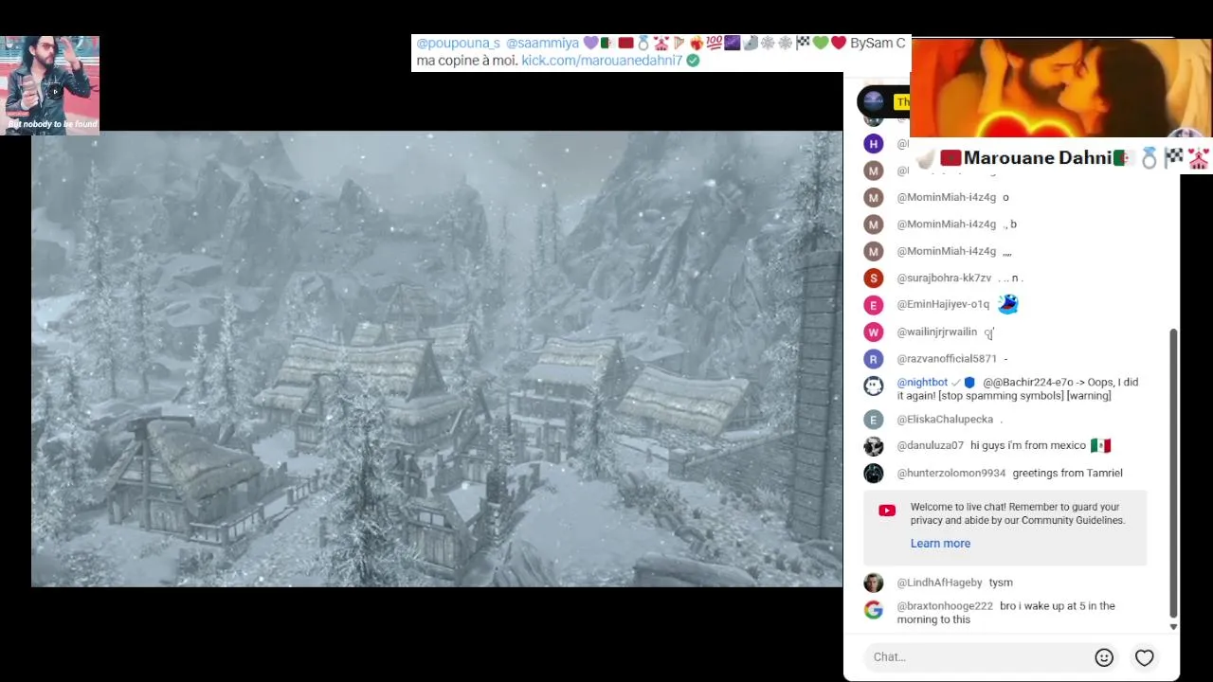
Task: Click razvanofficial5871's R avatar
Action: 874,359
